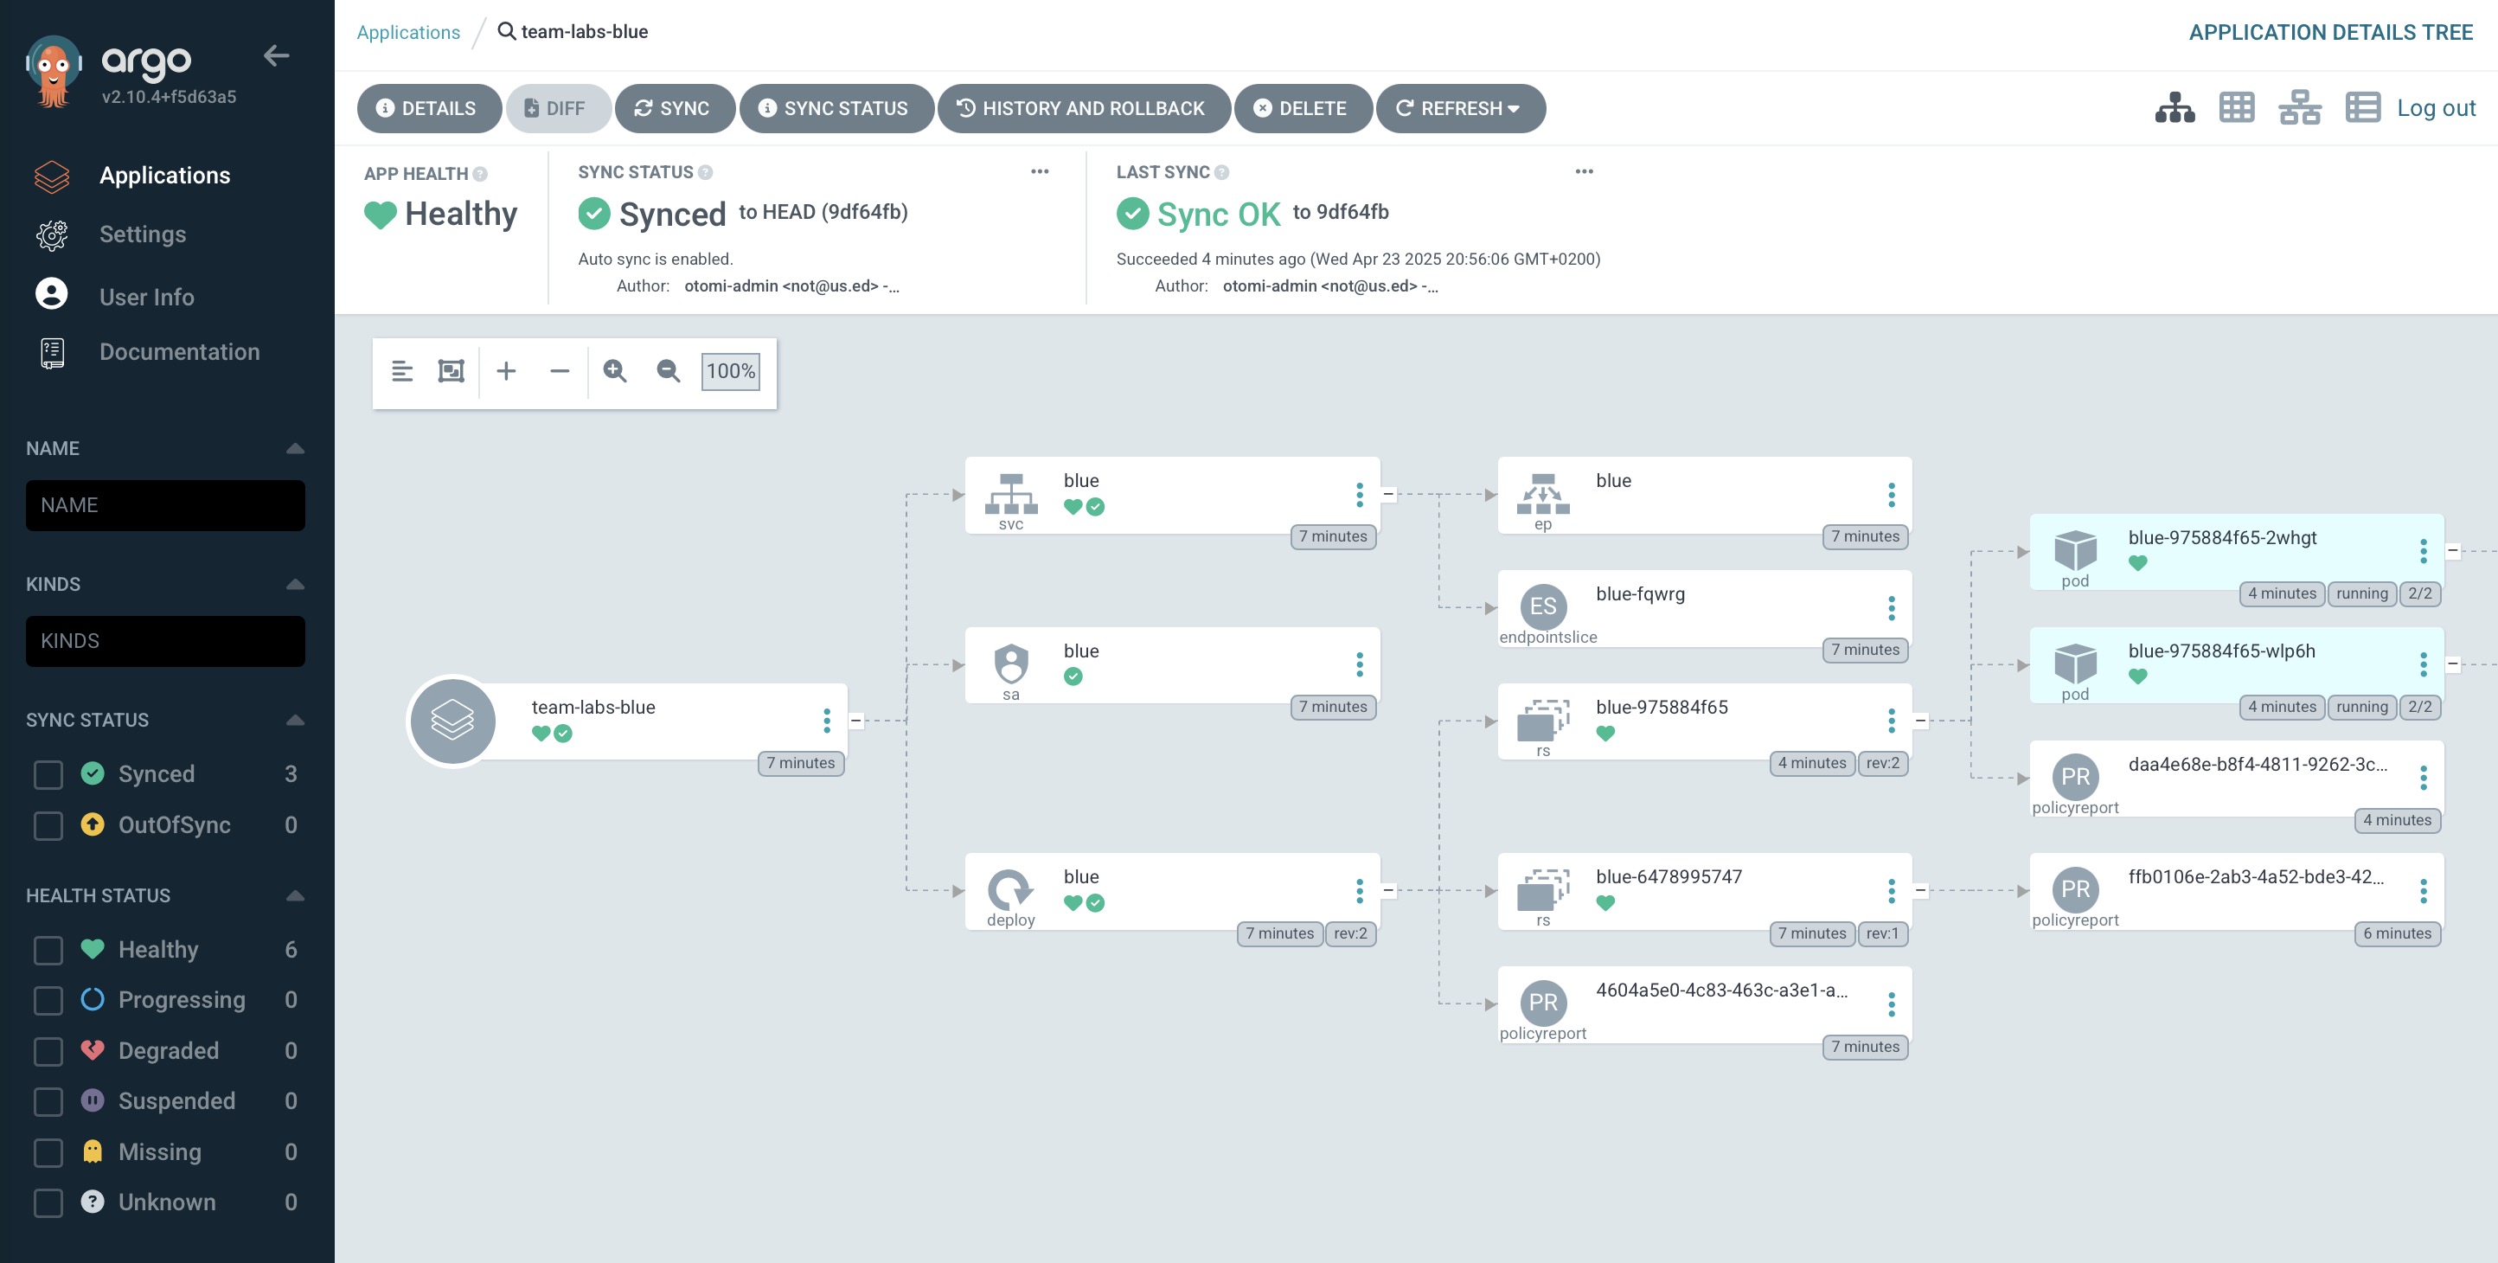This screenshot has height=1263, width=2498.
Task: Open kebab menu for blue-fqwrg endpointslice
Action: point(1891,608)
